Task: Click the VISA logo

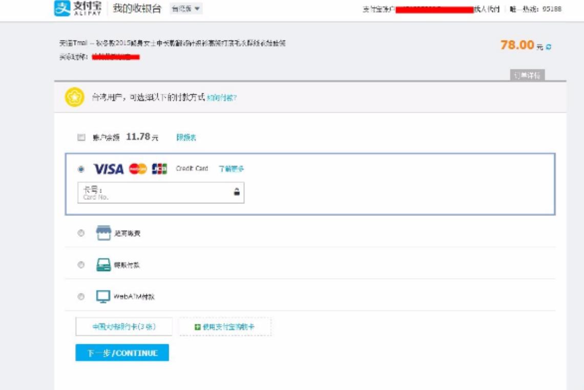Action: 109,169
